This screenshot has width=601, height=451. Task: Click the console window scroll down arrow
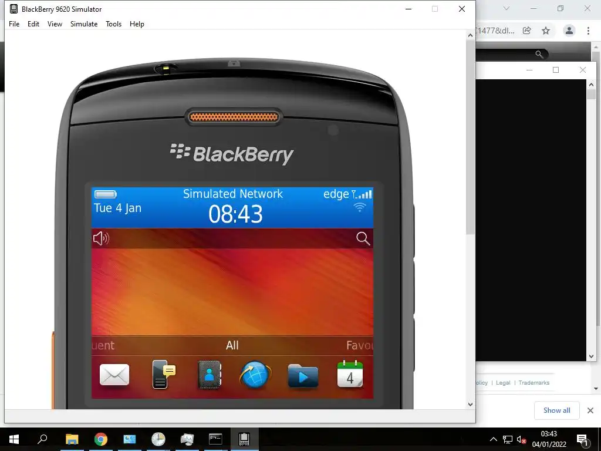(x=591, y=356)
